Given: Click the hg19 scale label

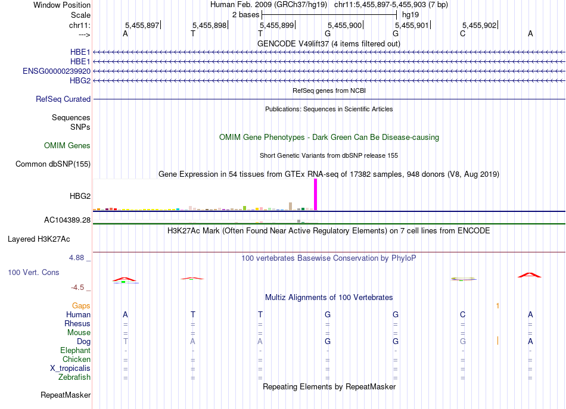Looking at the screenshot, I should click(x=410, y=15).
